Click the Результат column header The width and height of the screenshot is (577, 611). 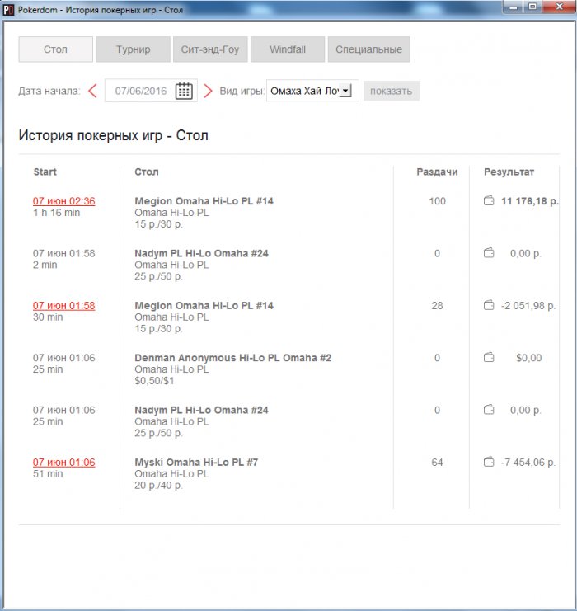pyautogui.click(x=509, y=172)
